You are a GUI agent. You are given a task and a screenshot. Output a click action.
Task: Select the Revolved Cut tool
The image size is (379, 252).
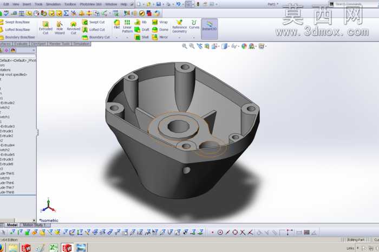[x=73, y=28]
